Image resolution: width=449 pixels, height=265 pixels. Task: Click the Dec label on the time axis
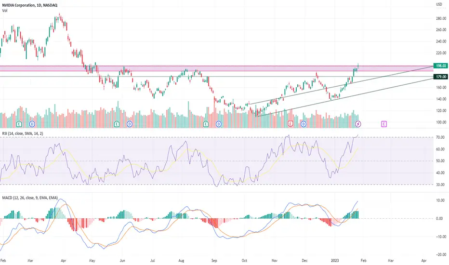(304, 261)
